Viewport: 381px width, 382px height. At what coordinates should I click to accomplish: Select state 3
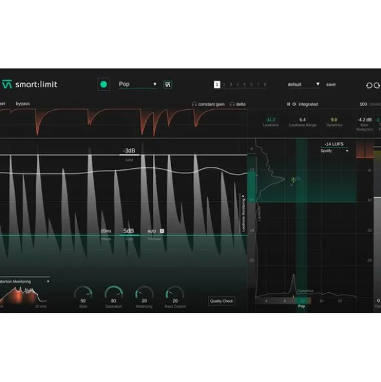click(x=231, y=85)
